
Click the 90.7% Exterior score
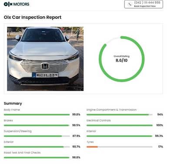pos(76,147)
